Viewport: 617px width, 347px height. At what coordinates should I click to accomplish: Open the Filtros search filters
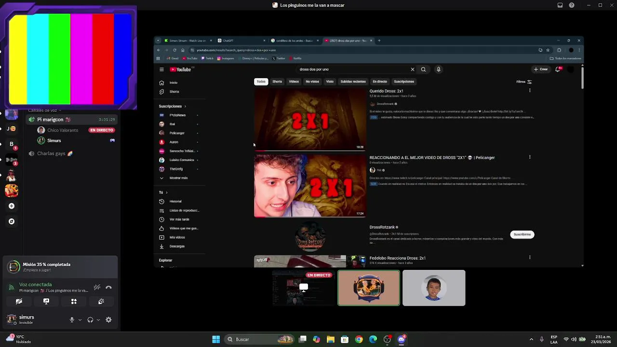point(524,81)
